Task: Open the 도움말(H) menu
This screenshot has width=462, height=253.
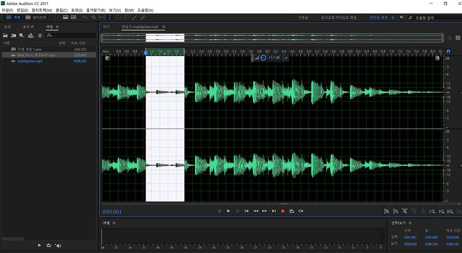Action: pos(145,10)
